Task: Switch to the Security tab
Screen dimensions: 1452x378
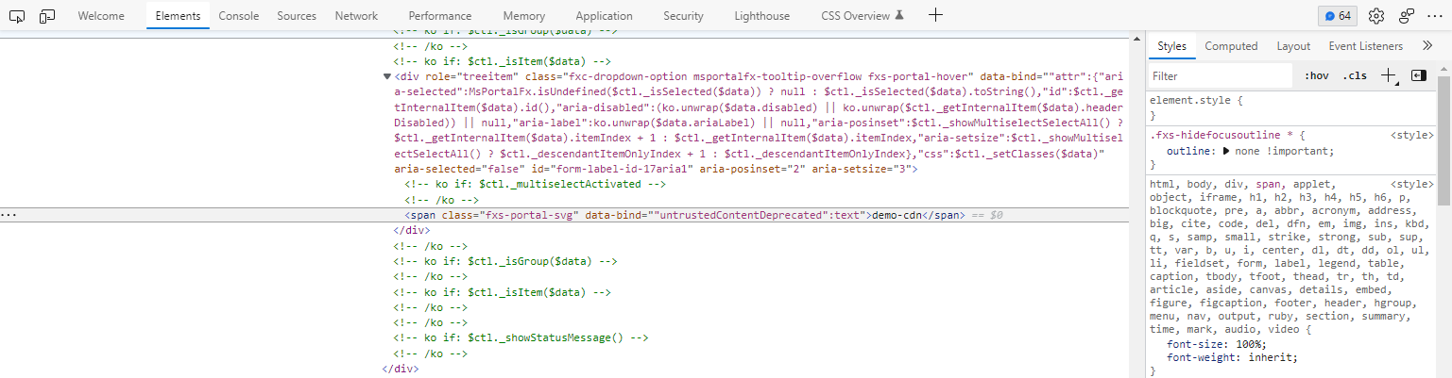Action: coord(683,16)
